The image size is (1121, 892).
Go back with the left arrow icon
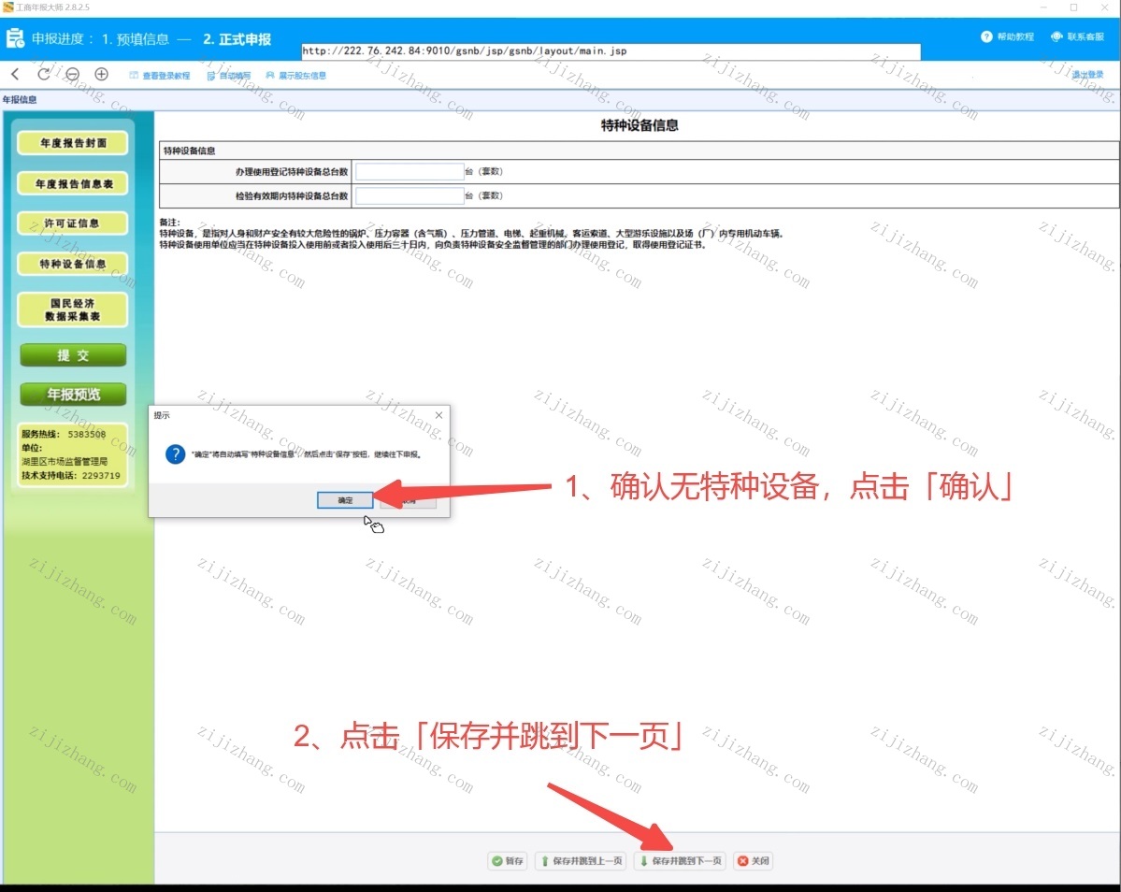15,74
